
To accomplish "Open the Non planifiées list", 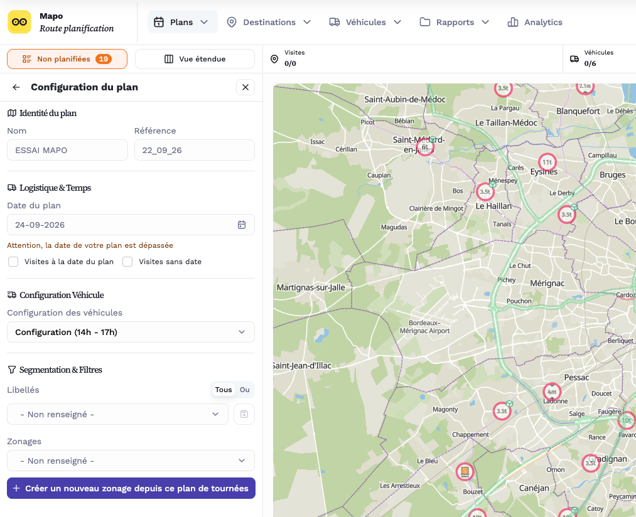I will tap(67, 59).
